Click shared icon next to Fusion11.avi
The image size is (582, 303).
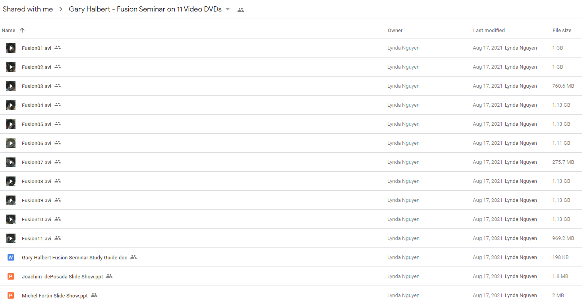[58, 238]
